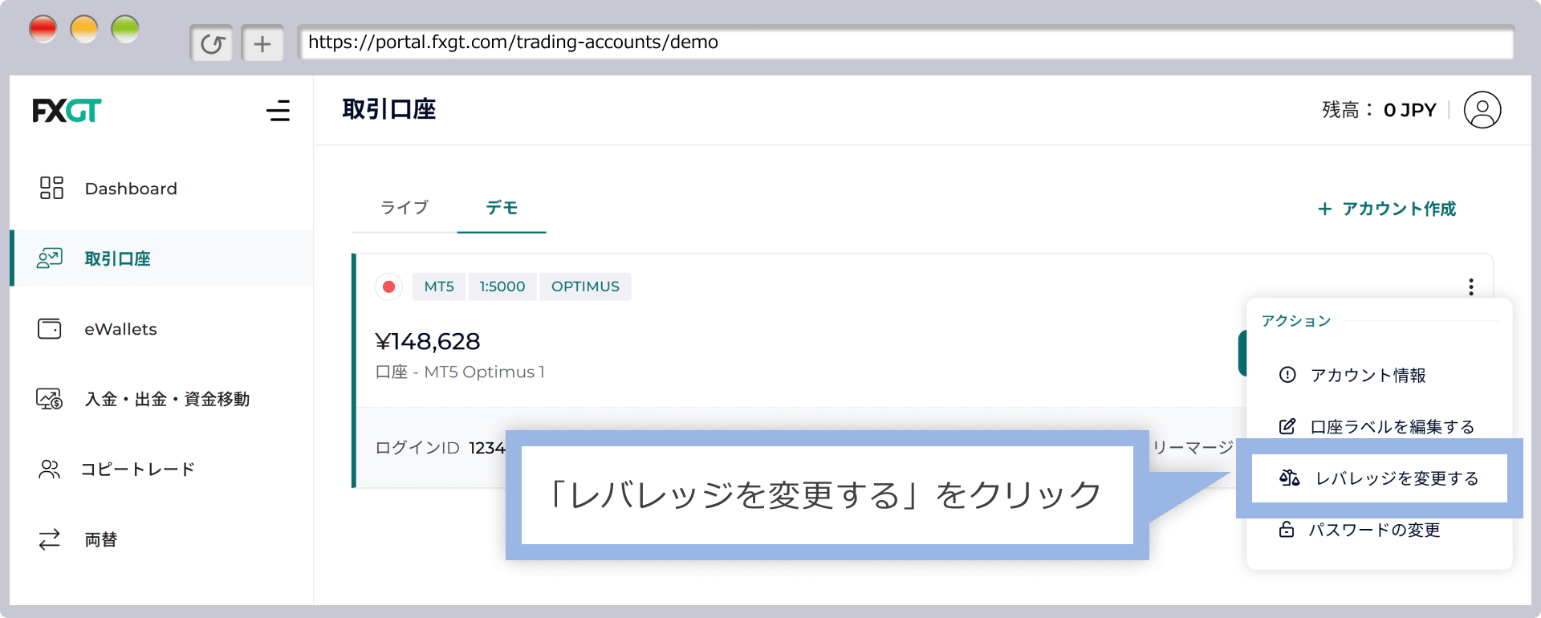Collapse the sidebar with hamburger icon
Image resolution: width=1541 pixels, height=618 pixels.
coord(278,110)
